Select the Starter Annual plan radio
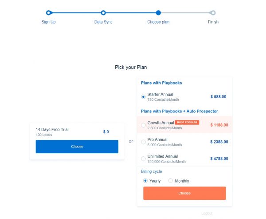Image resolution: width=266 pixels, height=219 pixels. 143,96
